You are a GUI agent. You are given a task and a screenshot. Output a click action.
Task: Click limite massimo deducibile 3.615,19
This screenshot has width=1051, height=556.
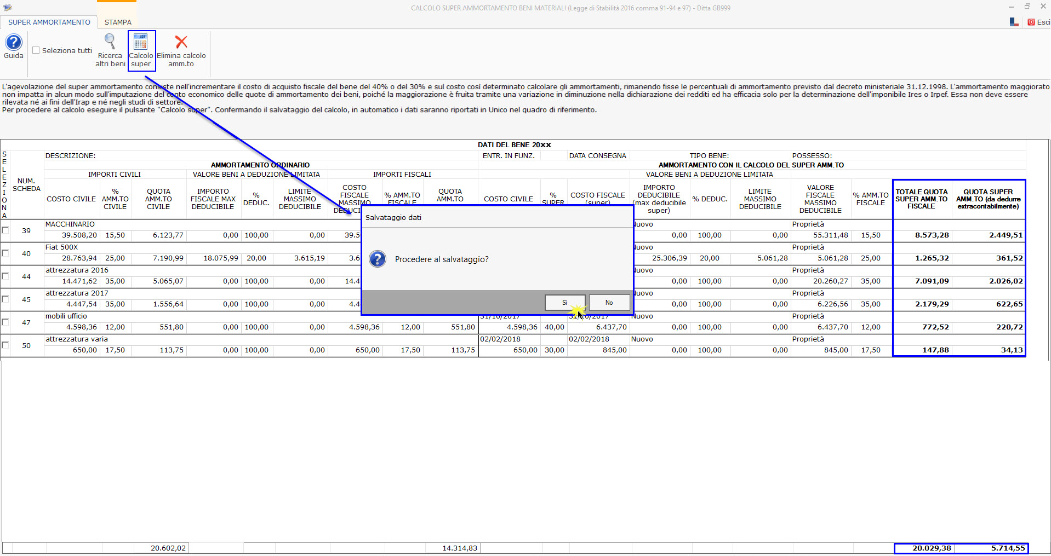(310, 258)
